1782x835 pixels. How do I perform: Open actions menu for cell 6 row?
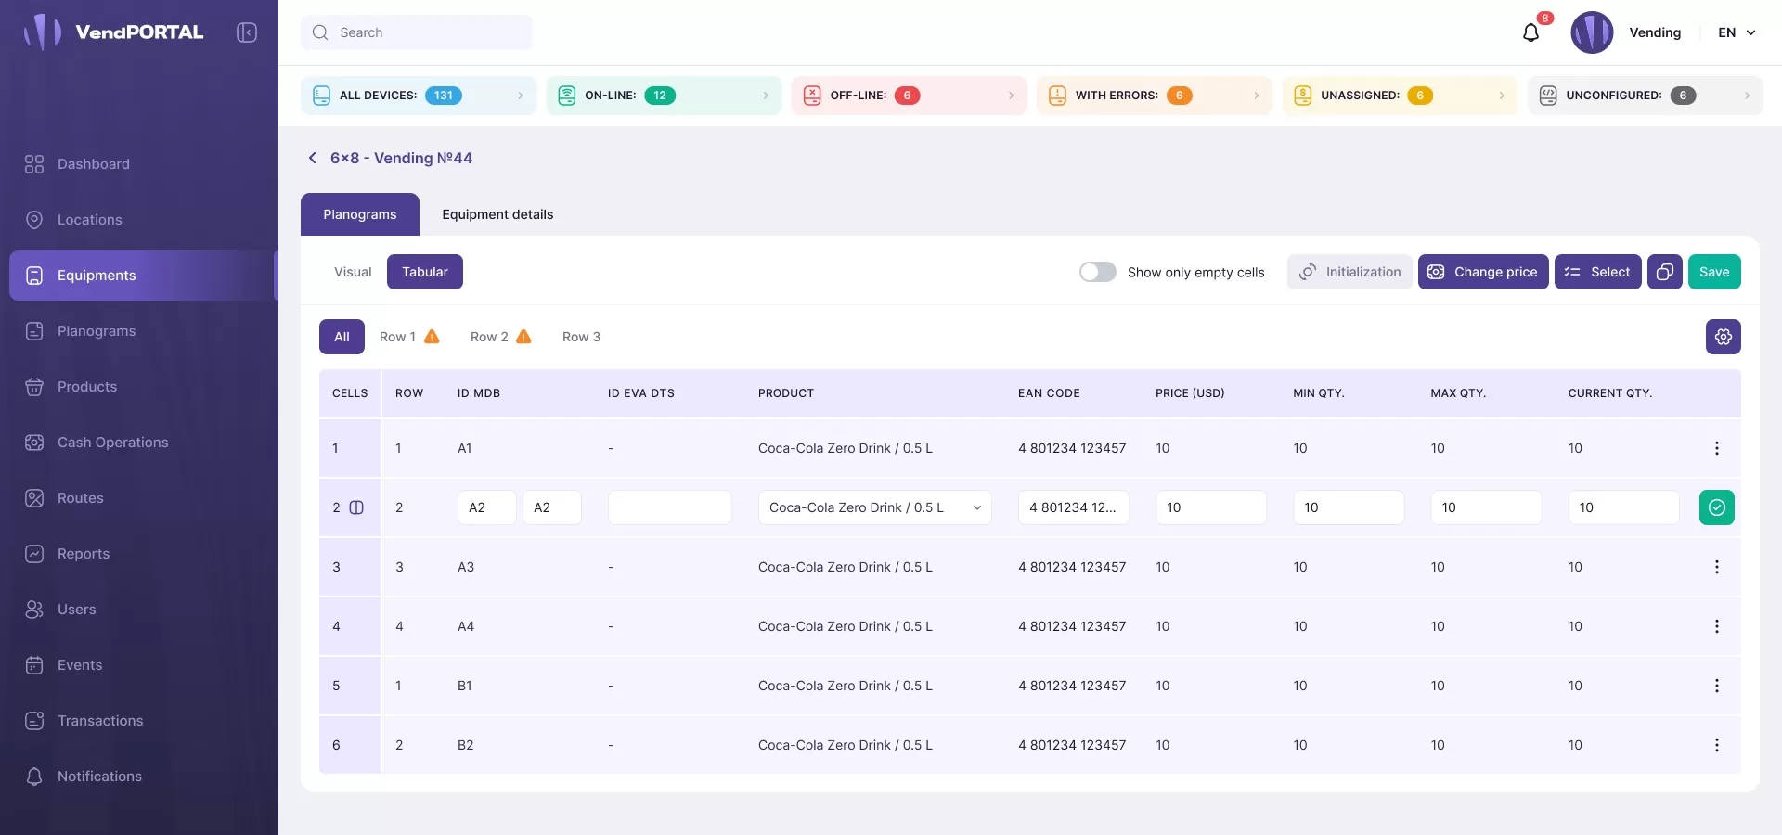click(1716, 745)
